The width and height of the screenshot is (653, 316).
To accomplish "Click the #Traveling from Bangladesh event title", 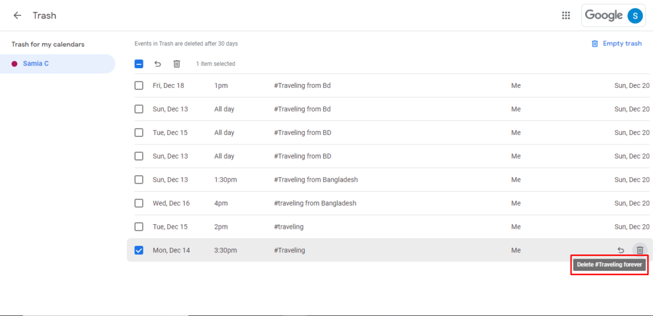I will pos(316,180).
